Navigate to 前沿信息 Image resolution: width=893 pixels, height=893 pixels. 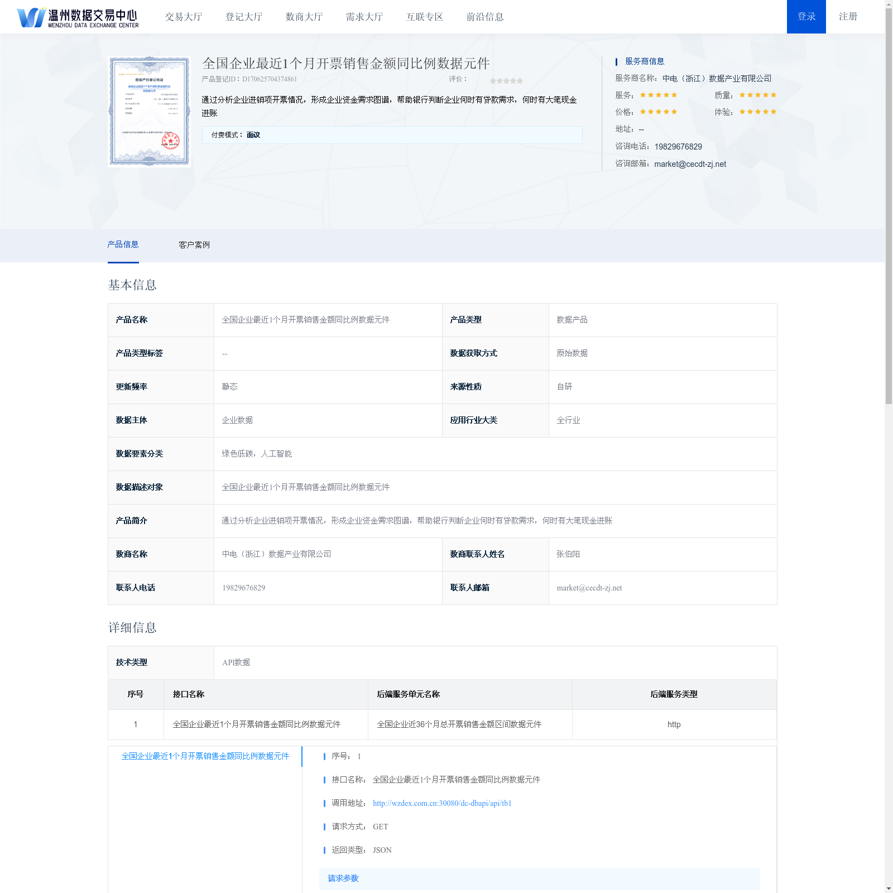[x=485, y=17]
